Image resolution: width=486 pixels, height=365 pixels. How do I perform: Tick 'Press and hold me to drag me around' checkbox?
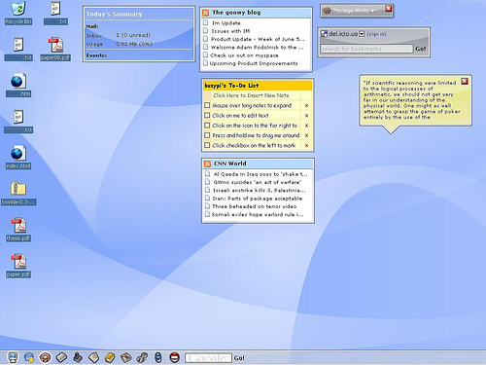click(x=207, y=135)
